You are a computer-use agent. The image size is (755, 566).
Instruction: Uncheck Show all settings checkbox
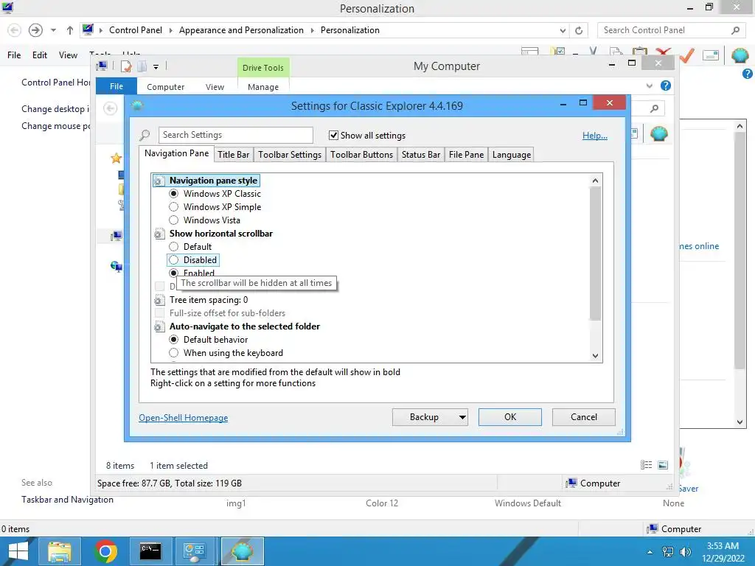[x=333, y=136]
